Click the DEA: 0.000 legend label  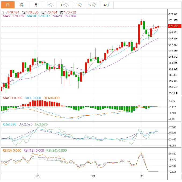pyautogui.click(x=51, y=98)
